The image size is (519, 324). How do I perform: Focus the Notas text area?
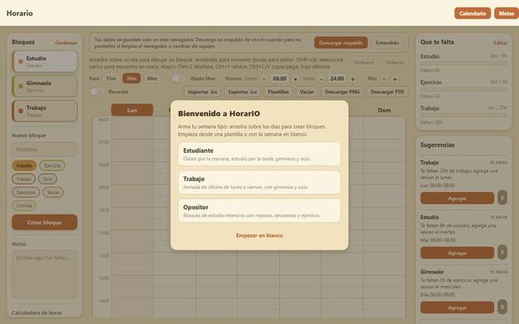pos(45,275)
